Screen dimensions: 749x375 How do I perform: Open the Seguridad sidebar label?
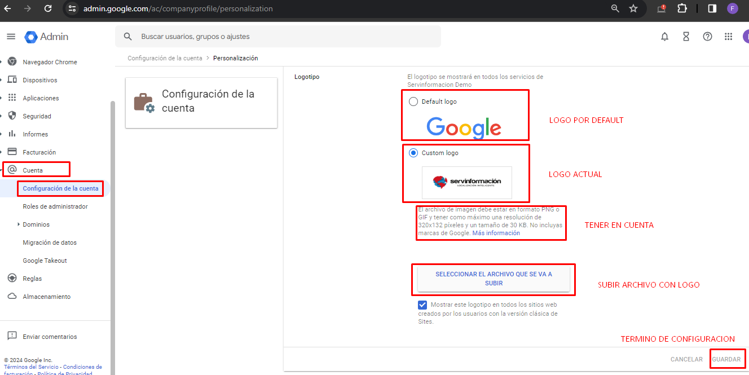(37, 116)
